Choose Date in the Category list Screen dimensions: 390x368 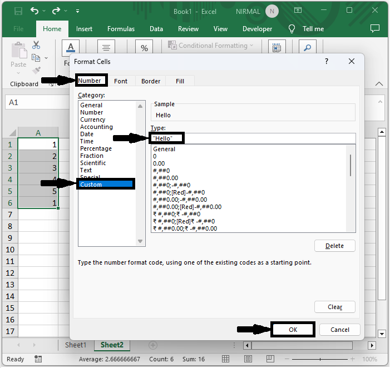87,134
